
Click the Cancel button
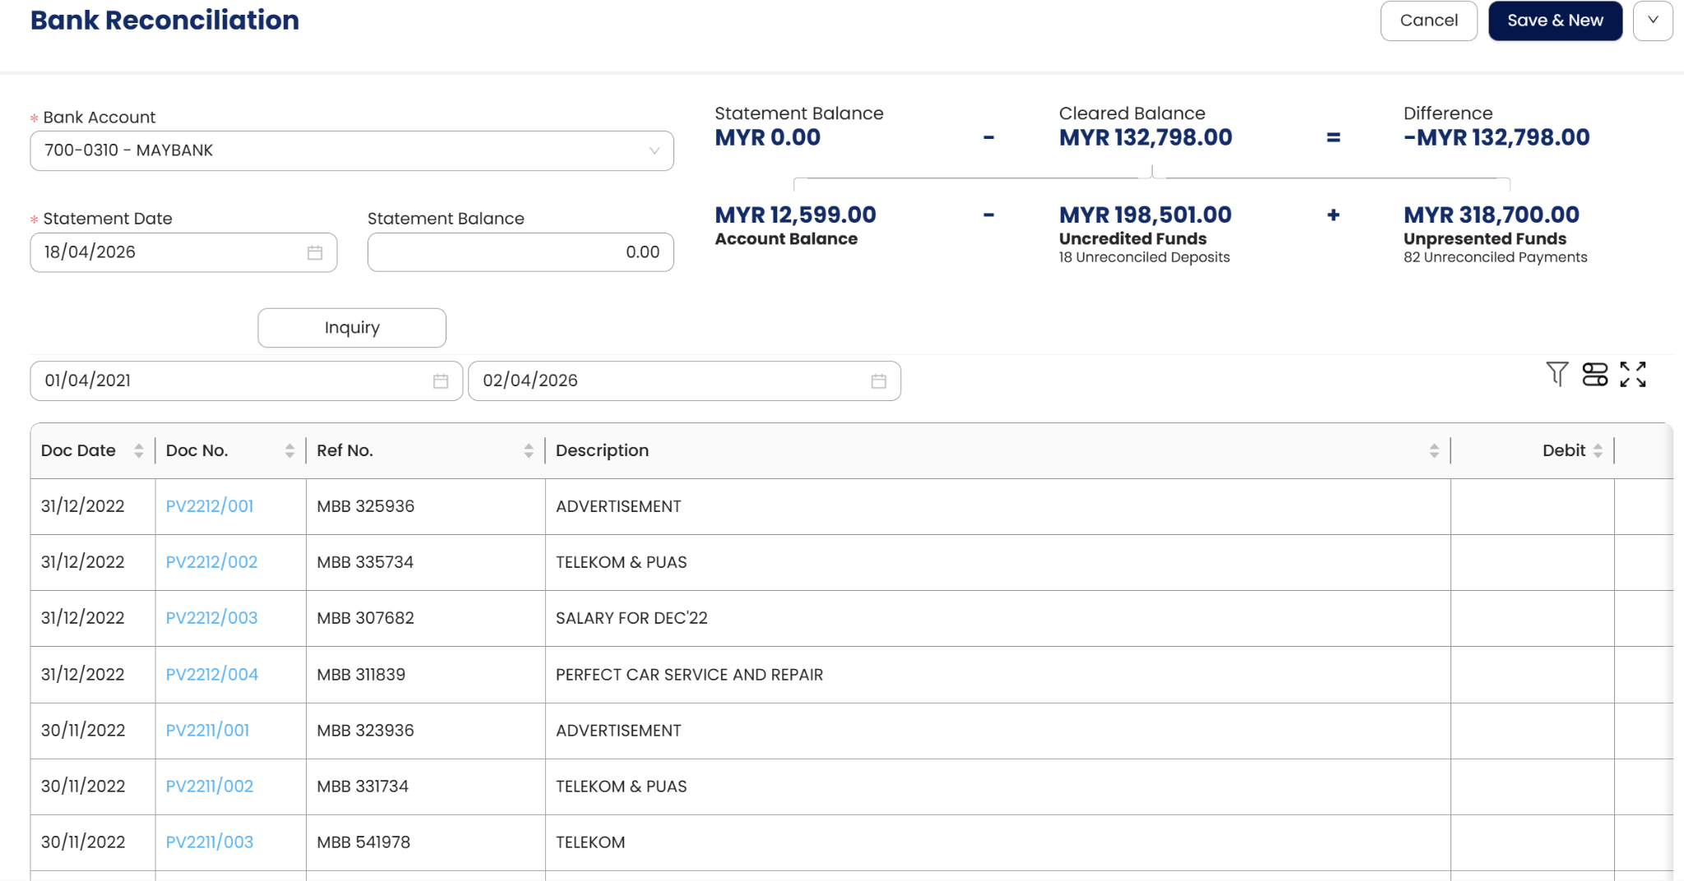(x=1428, y=21)
